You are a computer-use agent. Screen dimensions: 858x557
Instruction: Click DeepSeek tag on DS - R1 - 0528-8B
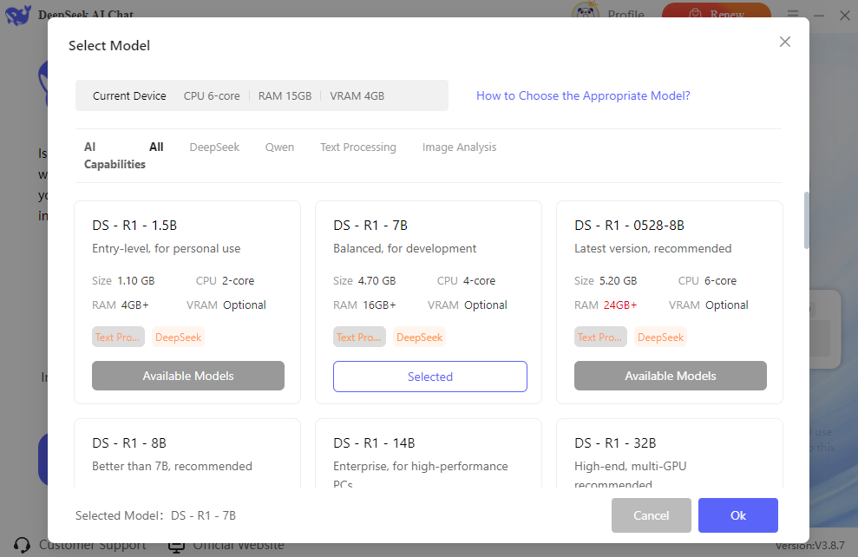point(660,337)
